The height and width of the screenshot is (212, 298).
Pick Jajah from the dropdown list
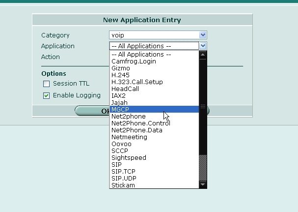(x=154, y=102)
